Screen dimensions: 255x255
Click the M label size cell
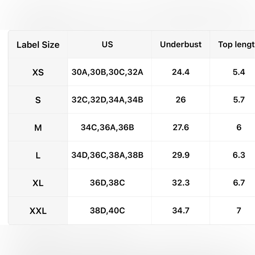click(38, 127)
